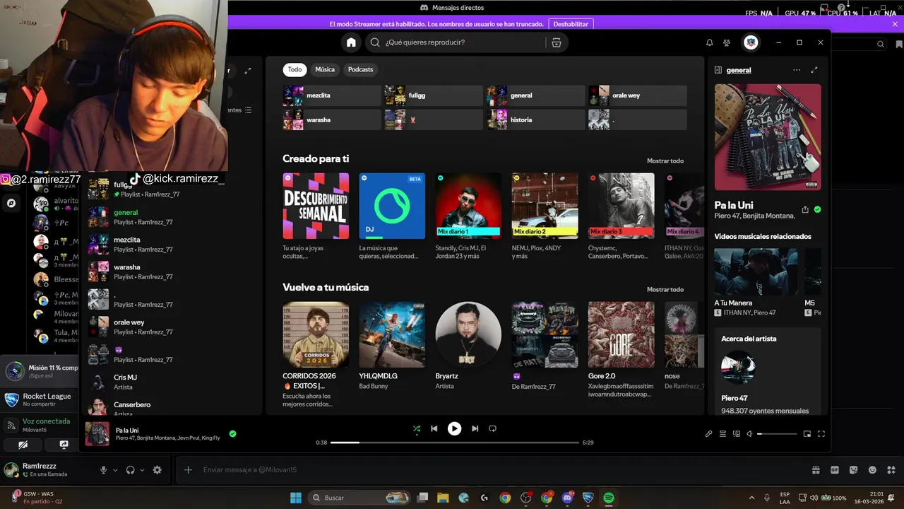Open Discord sticker picker
Screen dimensions: 904x509
pos(853,469)
